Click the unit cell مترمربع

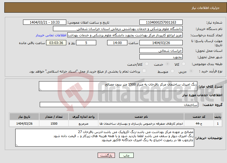(x=83, y=124)
